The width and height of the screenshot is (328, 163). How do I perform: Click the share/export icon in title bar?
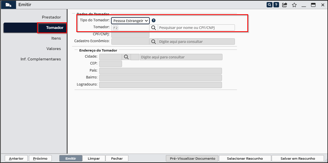click(285, 5)
